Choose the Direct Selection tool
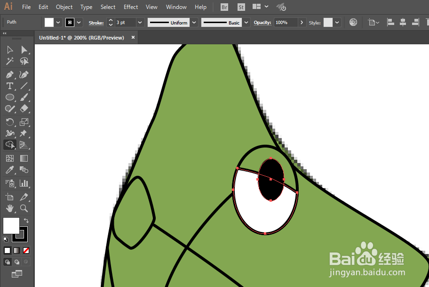 pos(24,49)
